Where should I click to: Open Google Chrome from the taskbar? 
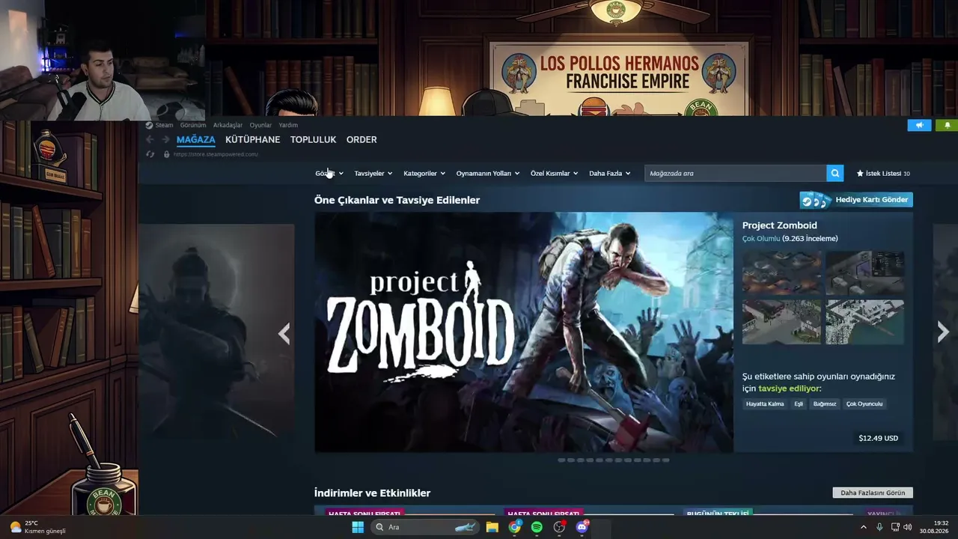tap(515, 527)
